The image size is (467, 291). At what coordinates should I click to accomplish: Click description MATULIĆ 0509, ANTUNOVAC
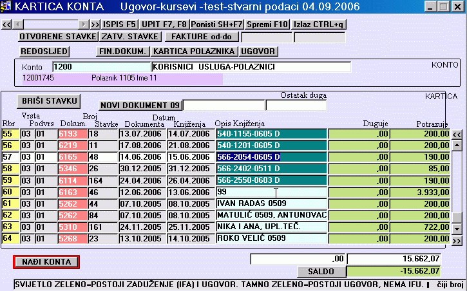pos(271,215)
